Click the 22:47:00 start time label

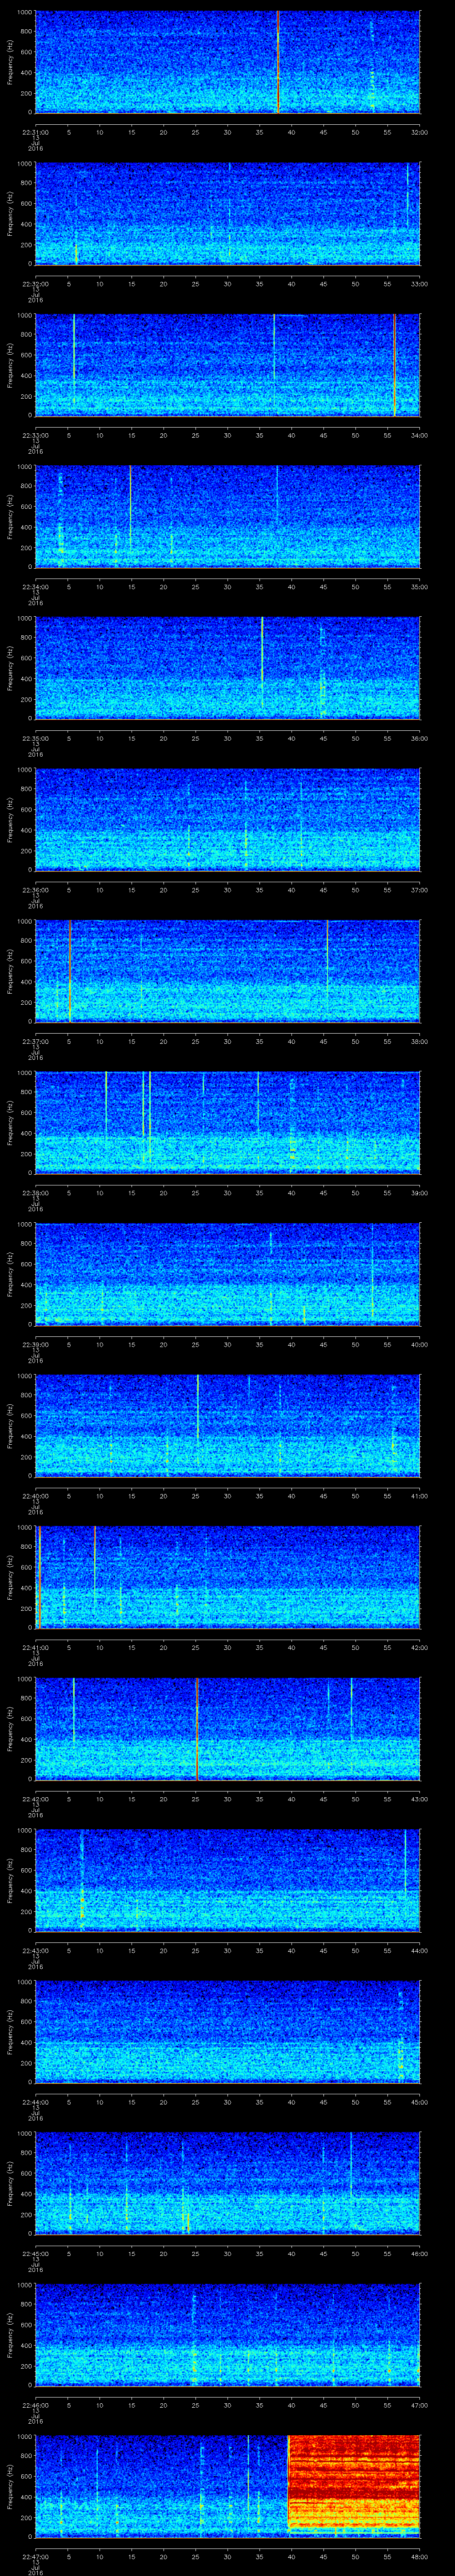36,2556
